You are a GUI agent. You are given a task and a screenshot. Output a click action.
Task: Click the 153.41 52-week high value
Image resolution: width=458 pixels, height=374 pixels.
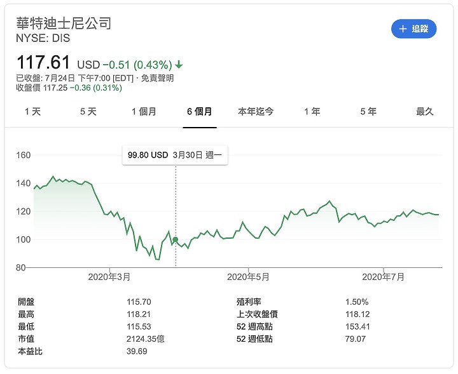(x=357, y=326)
